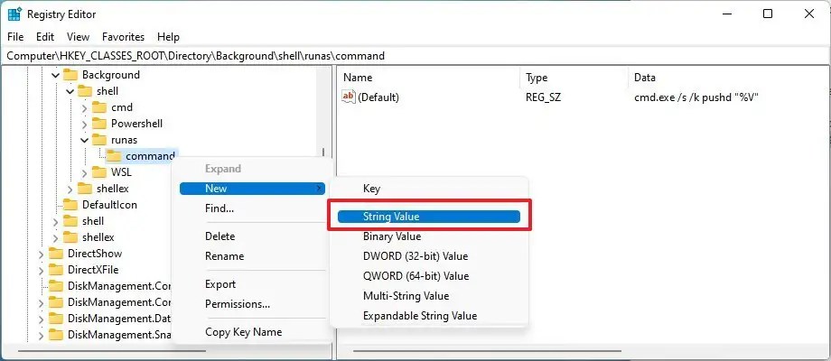831x361 pixels.
Task: Click the command key folder icon
Action: (x=114, y=155)
